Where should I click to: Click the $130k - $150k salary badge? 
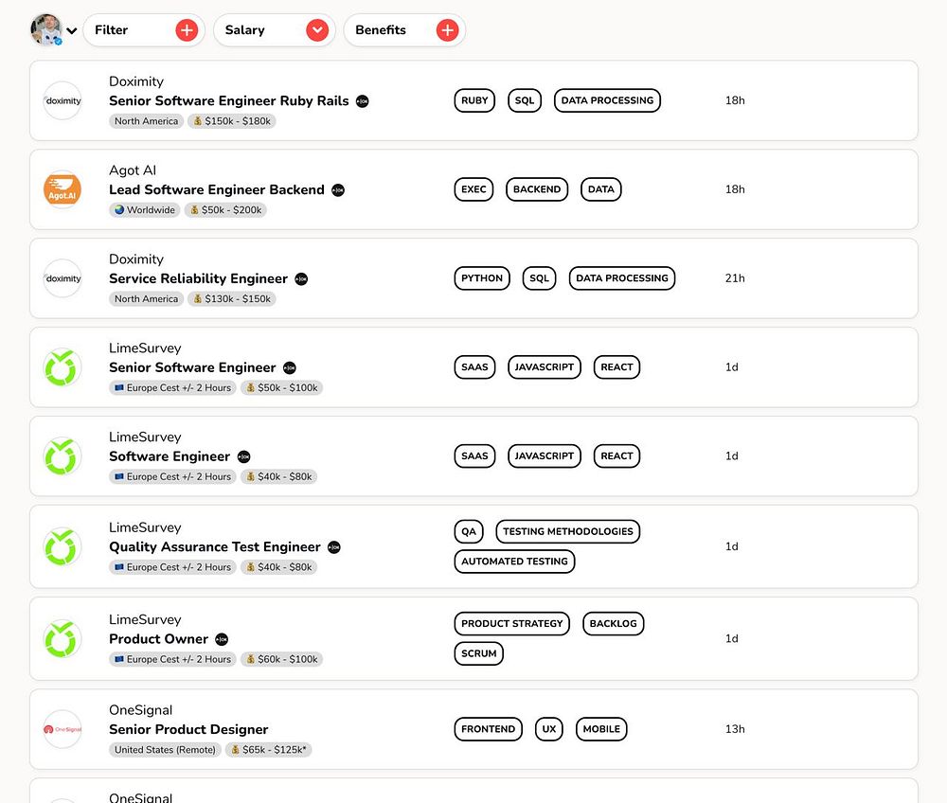point(232,299)
